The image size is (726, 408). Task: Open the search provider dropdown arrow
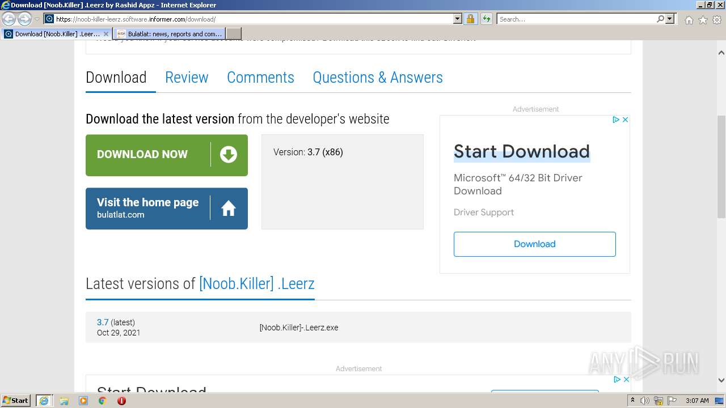[x=670, y=19]
